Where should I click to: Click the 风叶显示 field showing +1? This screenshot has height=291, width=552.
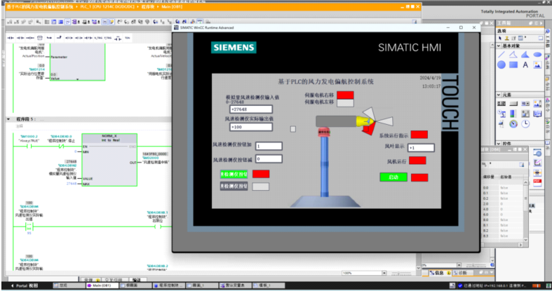(x=421, y=148)
